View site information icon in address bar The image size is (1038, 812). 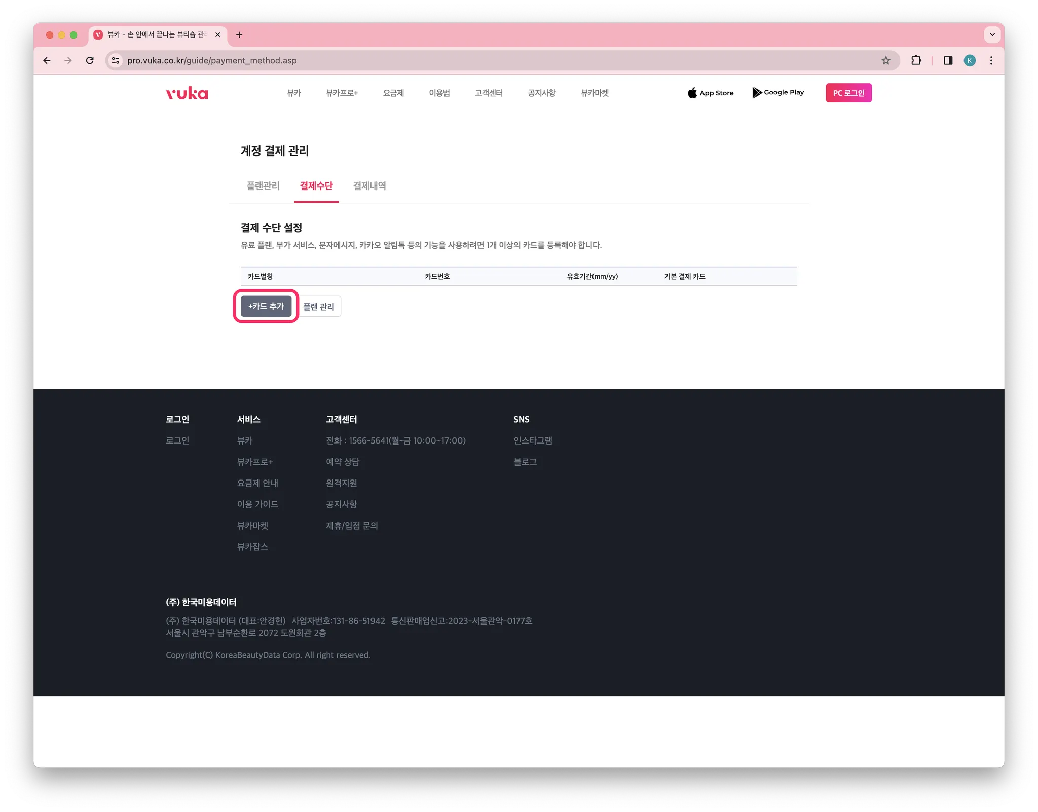116,60
